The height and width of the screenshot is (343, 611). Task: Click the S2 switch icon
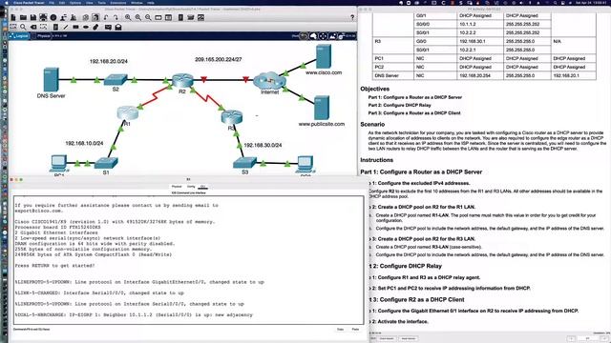pyautogui.click(x=116, y=80)
